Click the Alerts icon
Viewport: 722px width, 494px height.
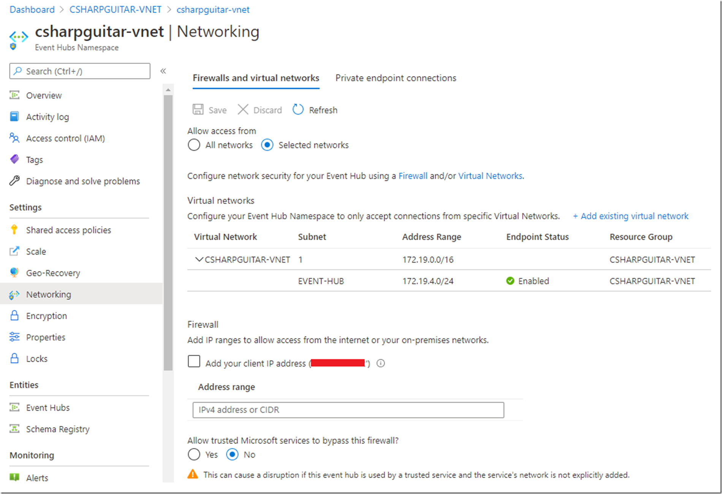pyautogui.click(x=14, y=477)
